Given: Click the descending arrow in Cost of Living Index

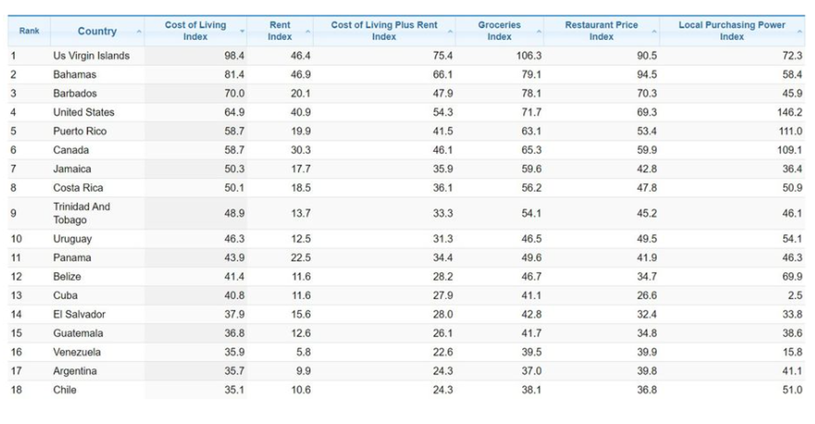Looking at the screenshot, I should tap(241, 31).
